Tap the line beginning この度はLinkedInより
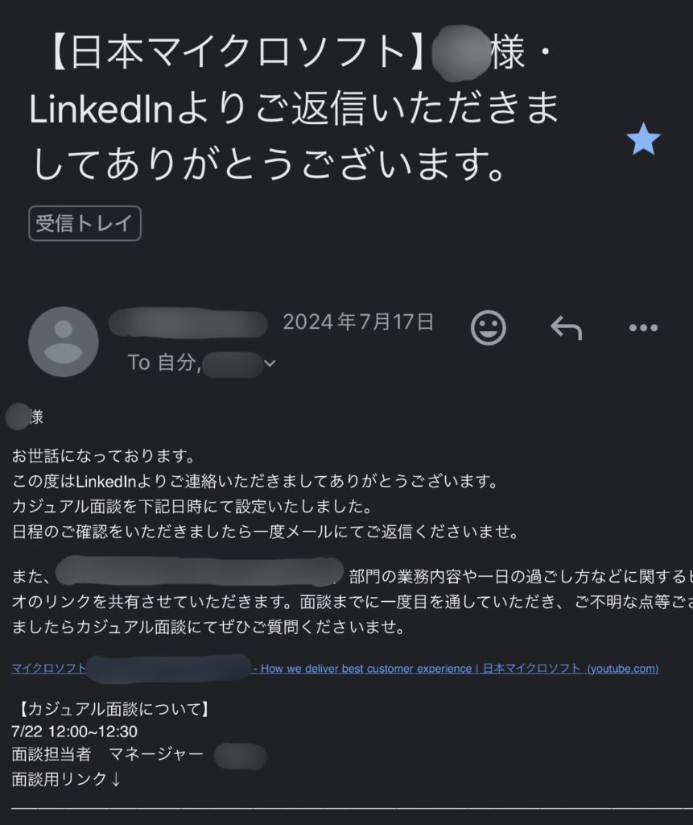The width and height of the screenshot is (693, 825). click(254, 482)
